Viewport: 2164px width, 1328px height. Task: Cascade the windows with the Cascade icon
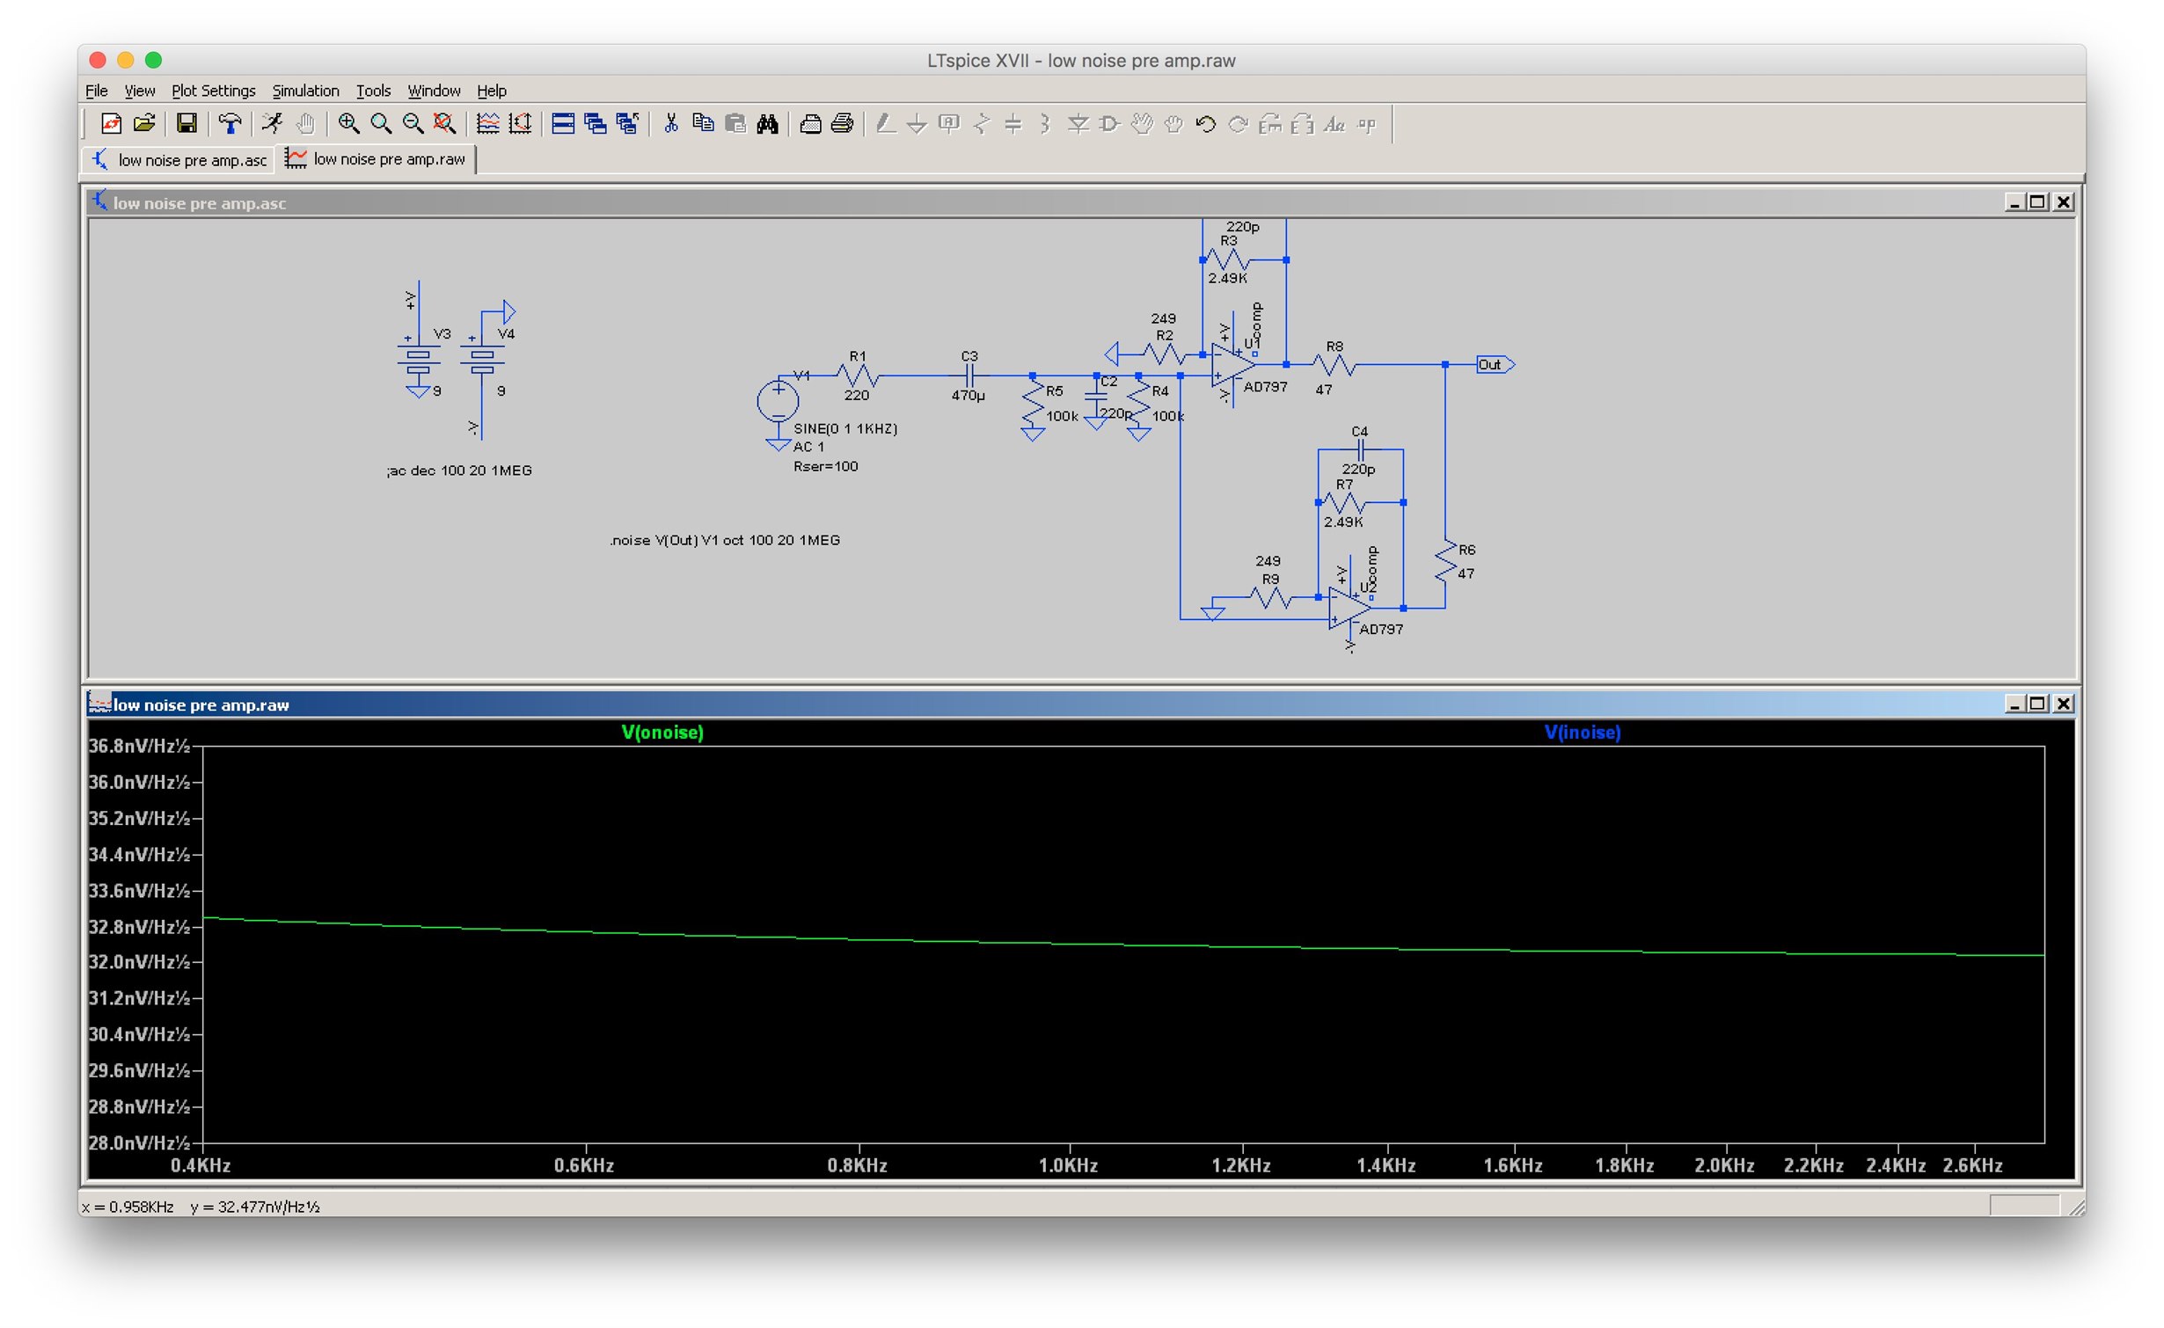tap(596, 124)
